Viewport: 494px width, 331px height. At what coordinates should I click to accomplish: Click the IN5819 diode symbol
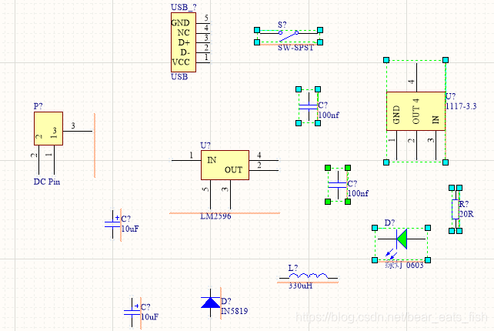click(209, 303)
